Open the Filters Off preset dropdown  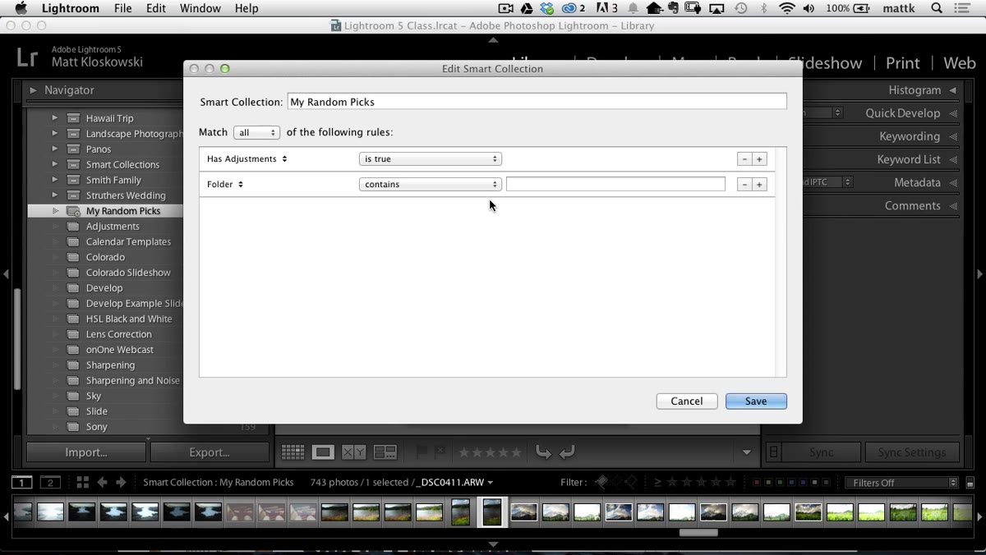[x=901, y=483]
